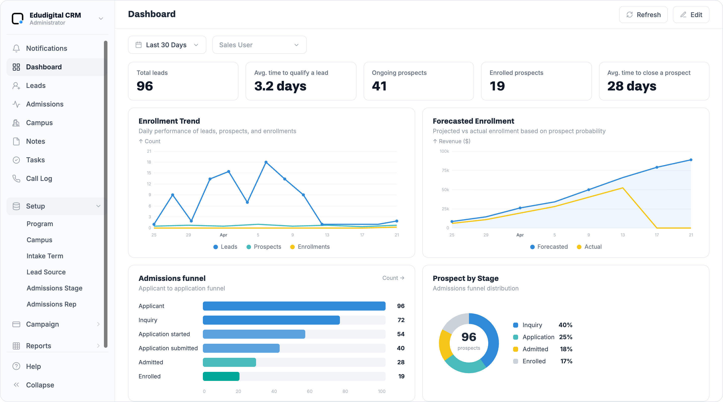Click the Call Log phone icon
723x402 pixels.
pos(16,179)
